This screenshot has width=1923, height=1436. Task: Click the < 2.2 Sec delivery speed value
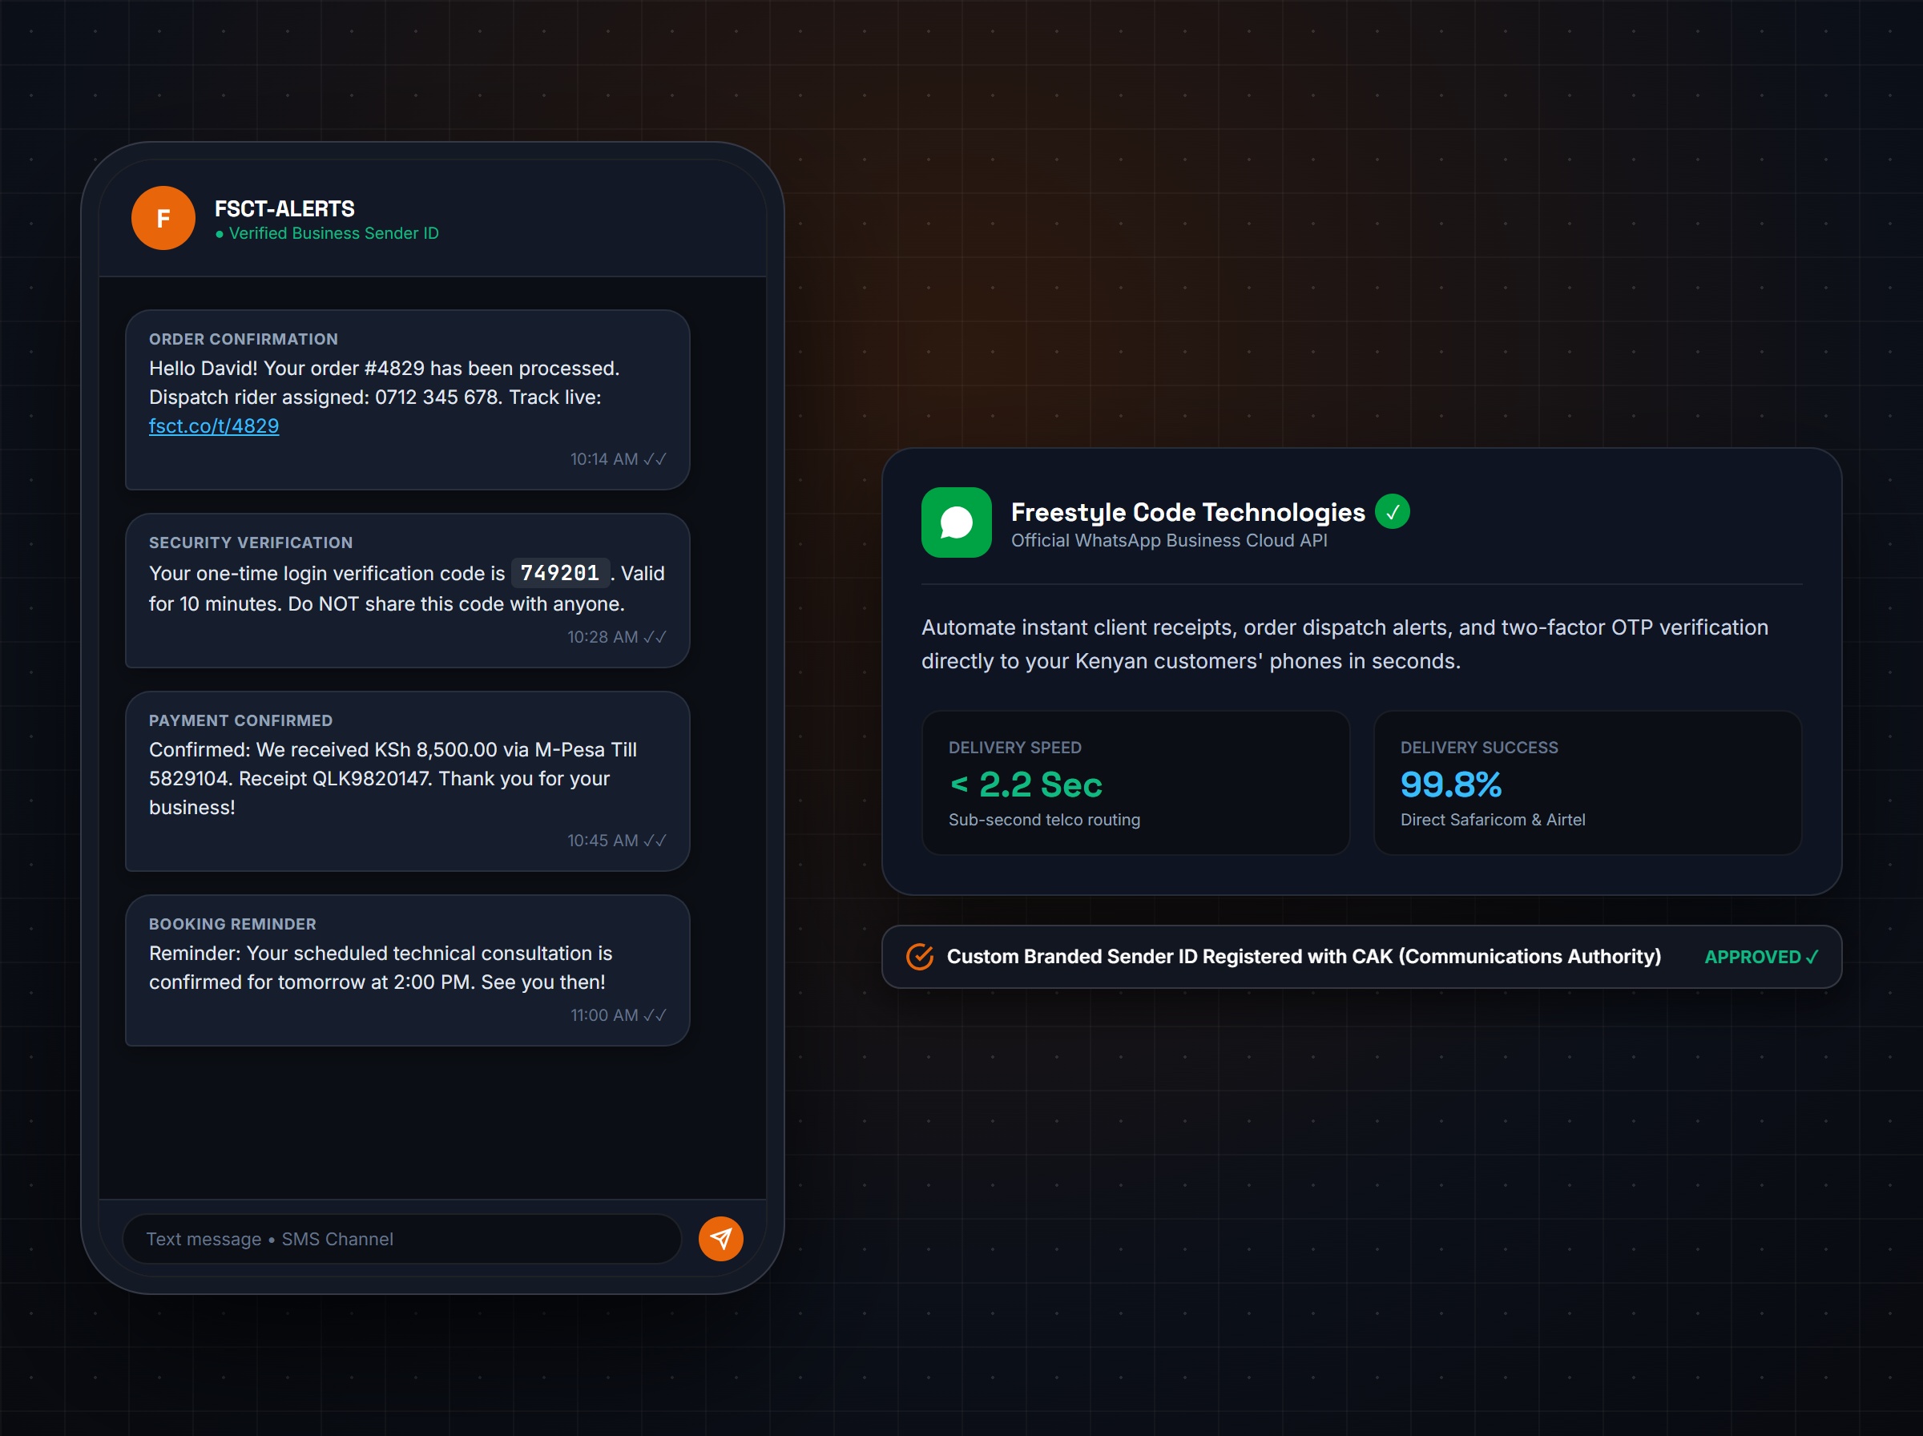pyautogui.click(x=1026, y=785)
